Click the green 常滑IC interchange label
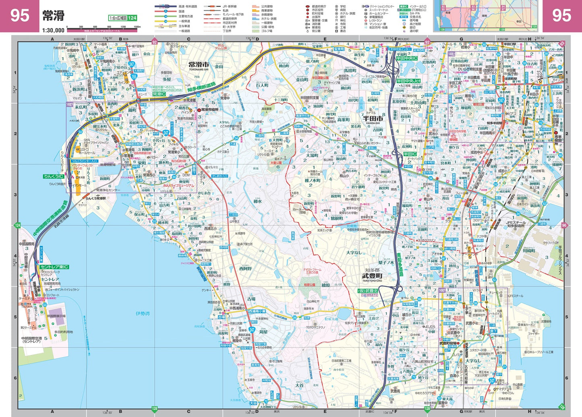 pyautogui.click(x=159, y=94)
